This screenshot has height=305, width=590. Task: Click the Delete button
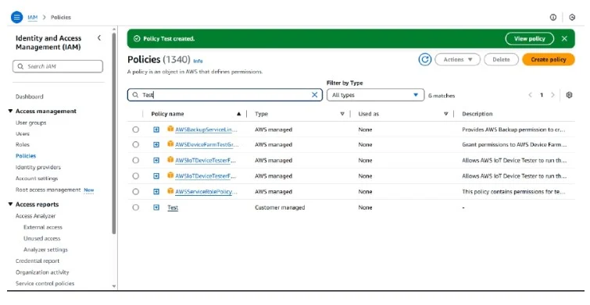coord(501,59)
